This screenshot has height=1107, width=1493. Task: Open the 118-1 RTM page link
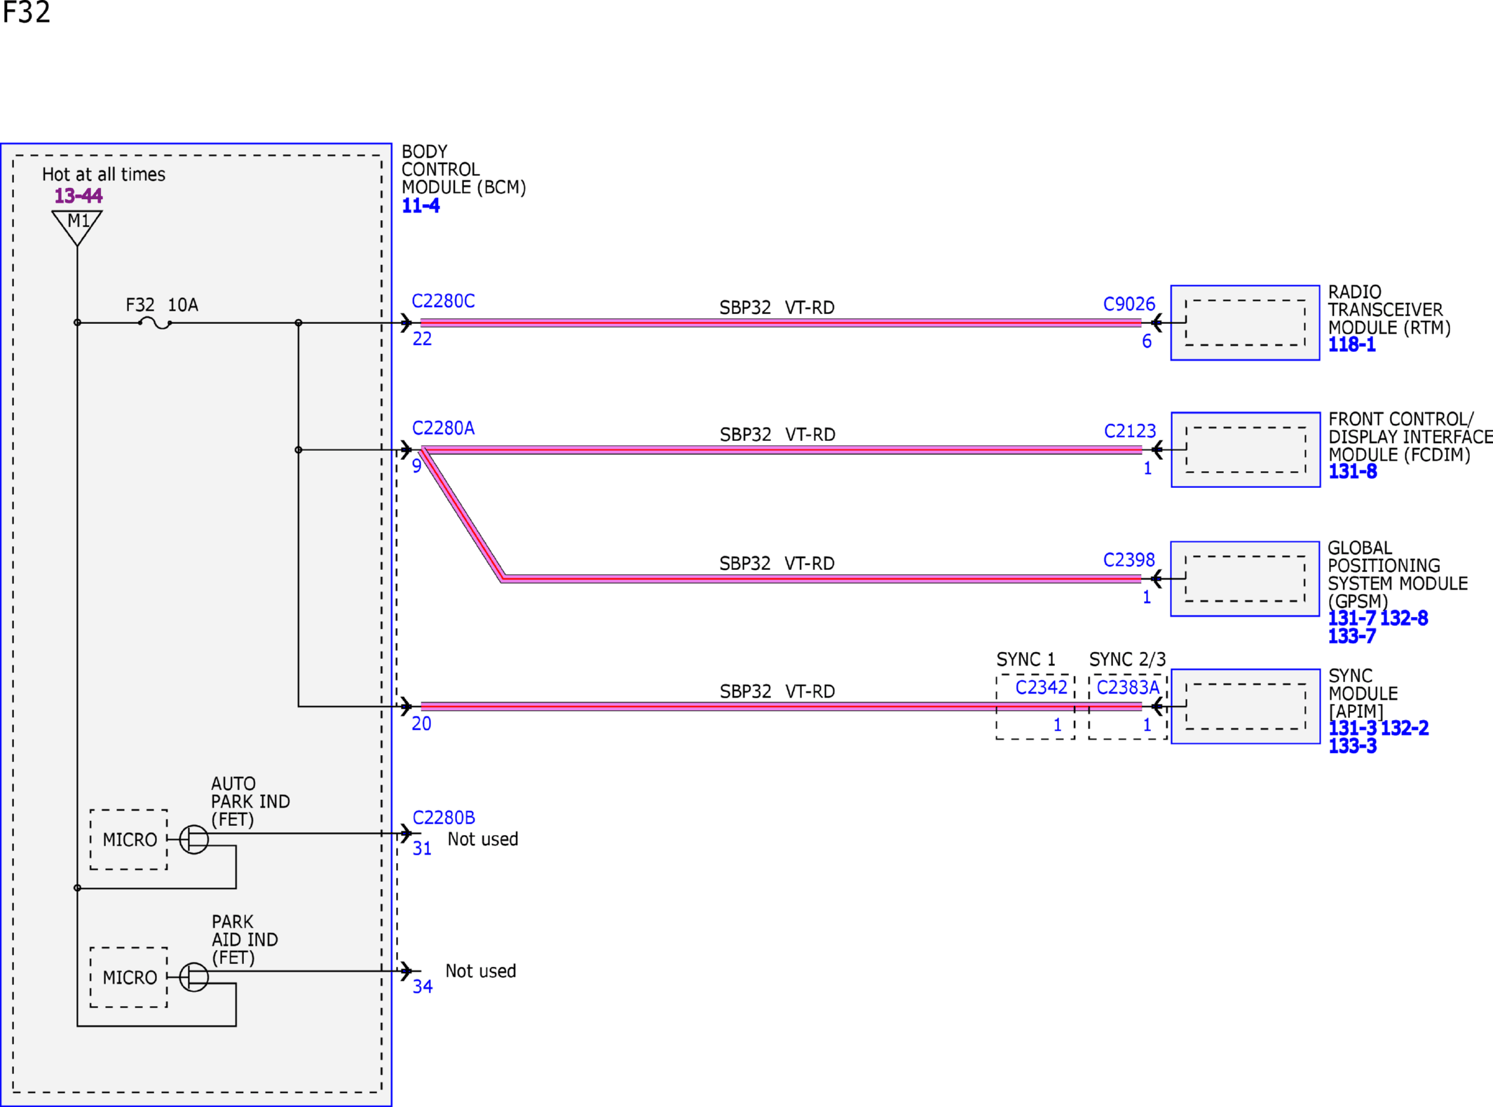tap(1351, 345)
